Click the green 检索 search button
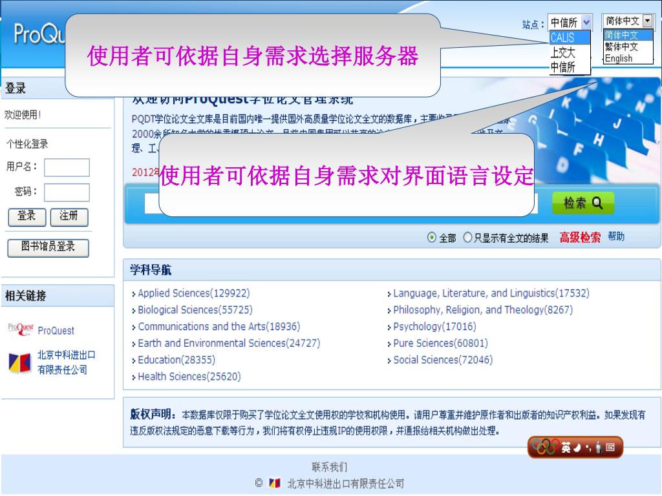The image size is (662, 496). [x=582, y=203]
